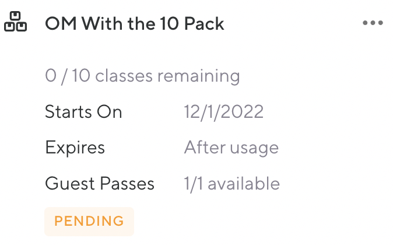
Task: Select the 1/1 available guest passes value
Action: click(x=232, y=184)
